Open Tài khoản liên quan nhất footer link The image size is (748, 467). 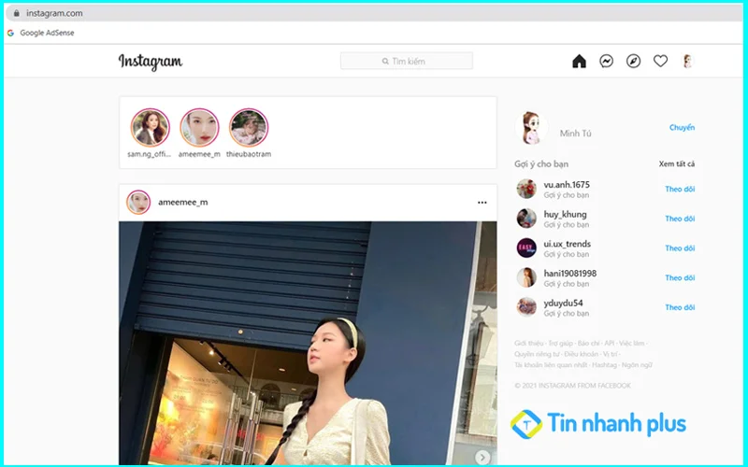(x=551, y=365)
